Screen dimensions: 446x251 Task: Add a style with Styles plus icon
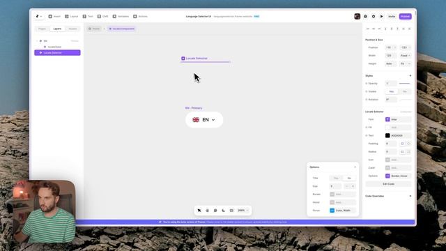coord(410,76)
